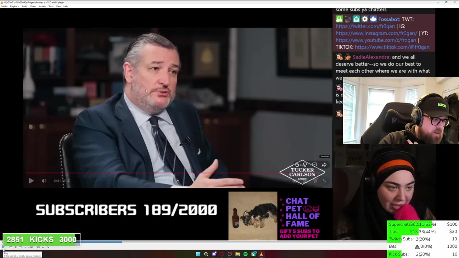The height and width of the screenshot is (258, 459).
Task: Click the Kick Subs goal row
Action: tap(423, 254)
